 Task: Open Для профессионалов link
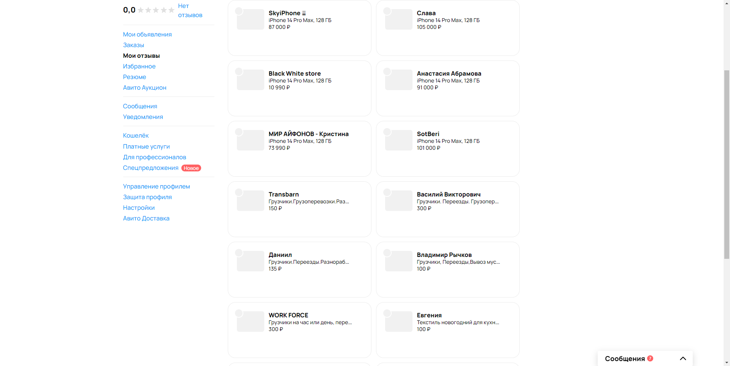pos(154,157)
